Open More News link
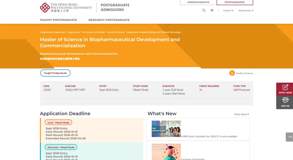Screen dimensions: 293x160 241,114
